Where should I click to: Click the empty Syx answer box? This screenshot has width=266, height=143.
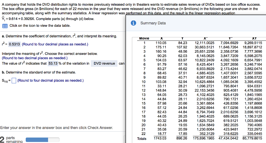point(14,80)
